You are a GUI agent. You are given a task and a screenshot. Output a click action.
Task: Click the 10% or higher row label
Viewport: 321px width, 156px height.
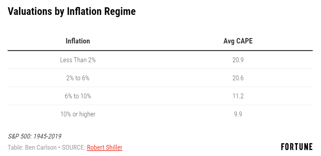(78, 114)
